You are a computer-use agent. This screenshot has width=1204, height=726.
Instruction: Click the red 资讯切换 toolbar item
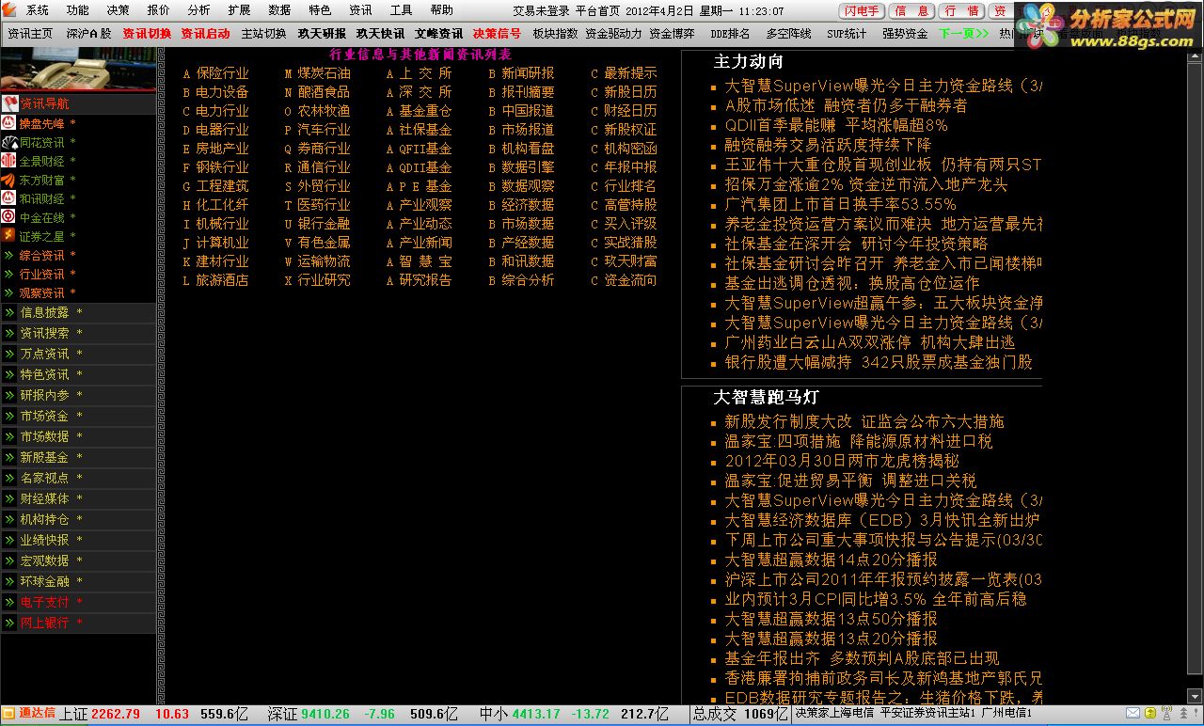pyautogui.click(x=146, y=33)
